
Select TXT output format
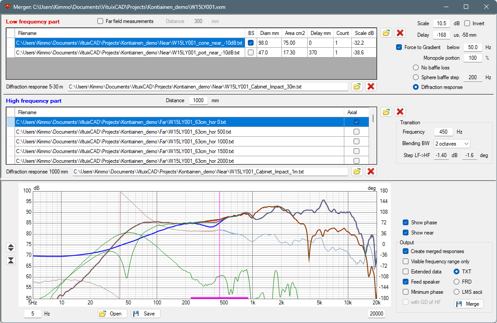coord(456,272)
